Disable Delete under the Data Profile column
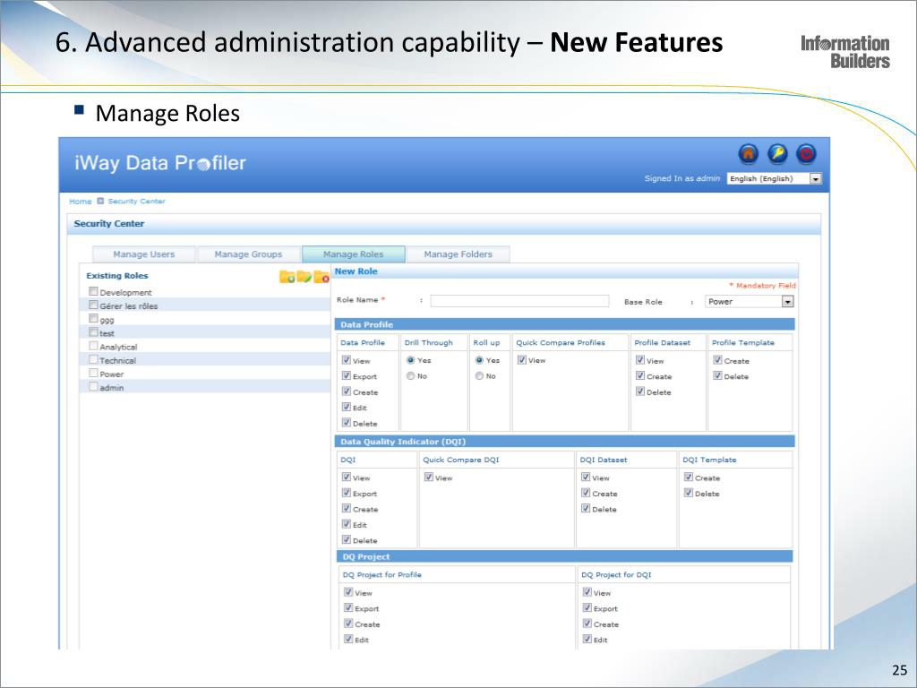Screen dimensions: 917x688 347,423
